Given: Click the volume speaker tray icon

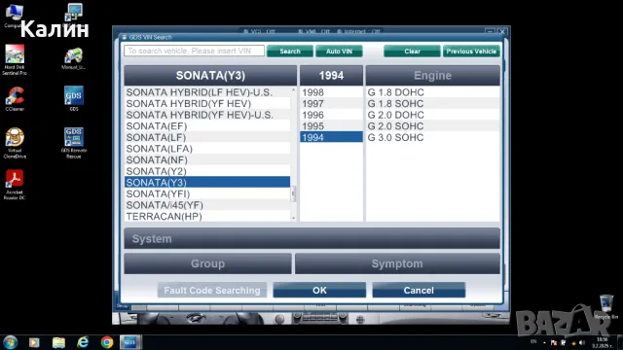Looking at the screenshot, I should click(x=582, y=342).
